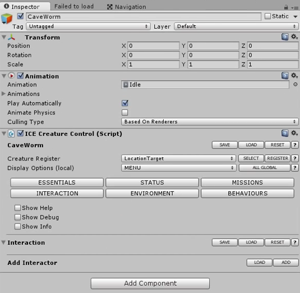Viewport: 300px width, 293px height.
Task: Collapse the Transform component
Action: coord(4,37)
